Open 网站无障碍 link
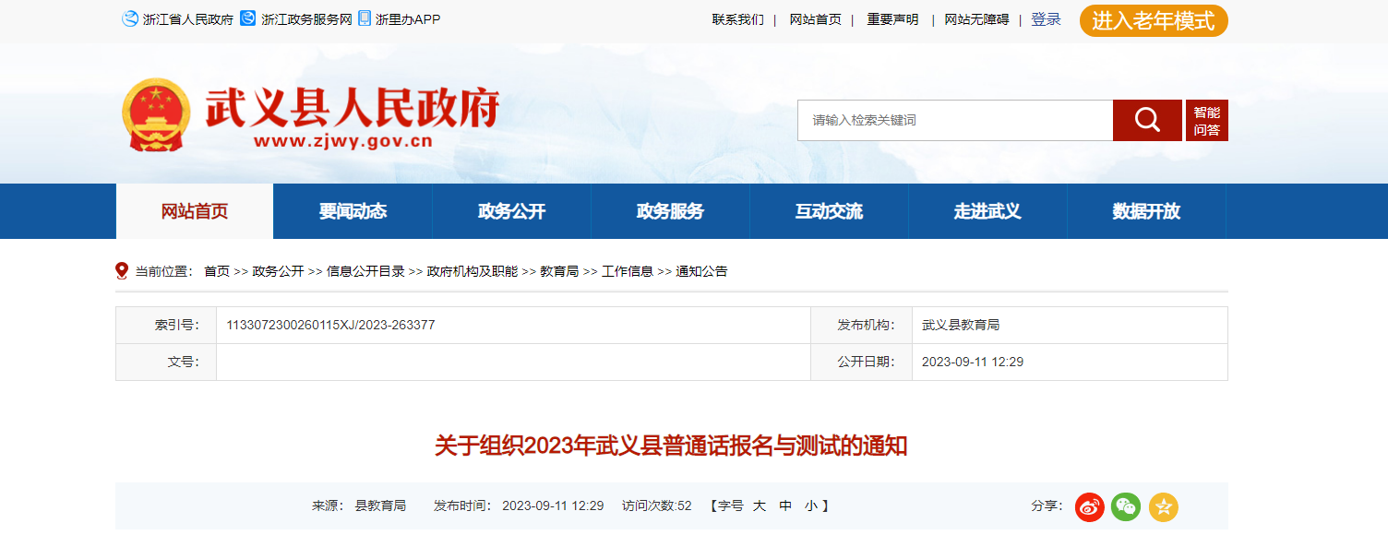Image resolution: width=1388 pixels, height=547 pixels. (976, 19)
